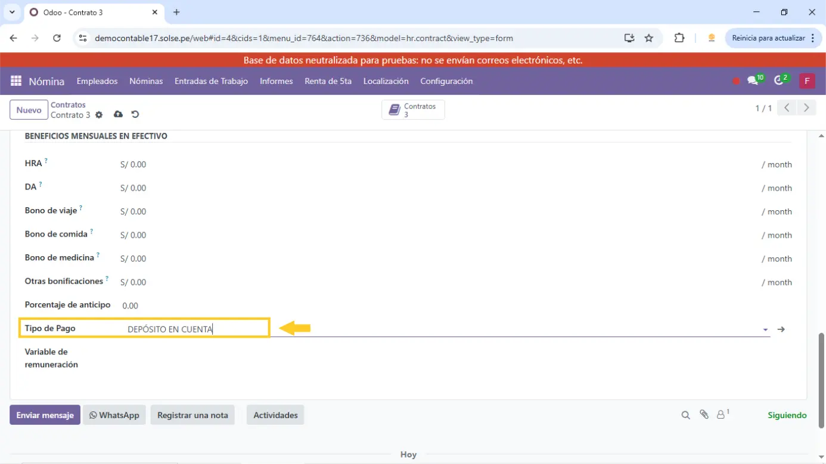This screenshot has width=826, height=464.
Task: Show followers via the person icon
Action: click(x=721, y=415)
